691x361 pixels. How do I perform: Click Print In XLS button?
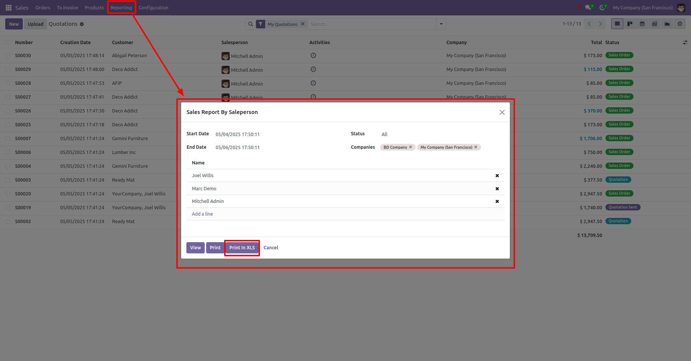pyautogui.click(x=242, y=248)
